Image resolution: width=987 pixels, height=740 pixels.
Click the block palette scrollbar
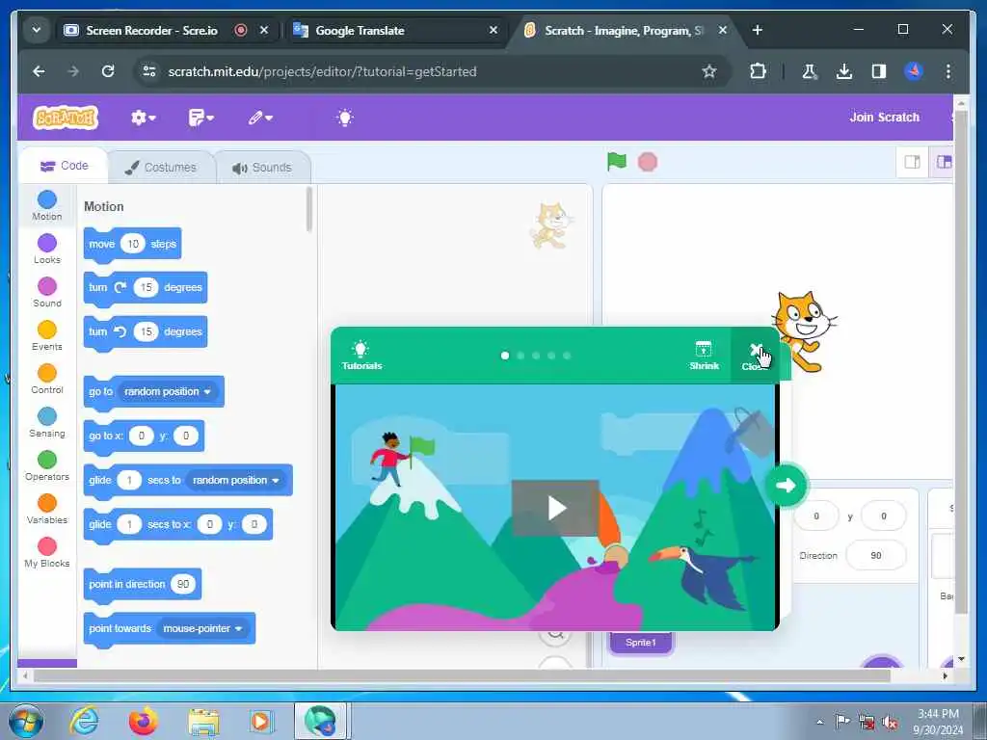point(309,209)
